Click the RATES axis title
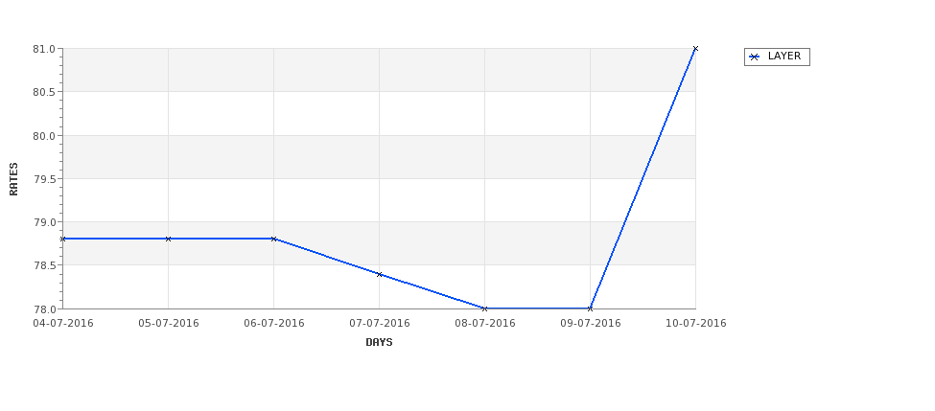The width and height of the screenshot is (935, 411). coord(13,179)
